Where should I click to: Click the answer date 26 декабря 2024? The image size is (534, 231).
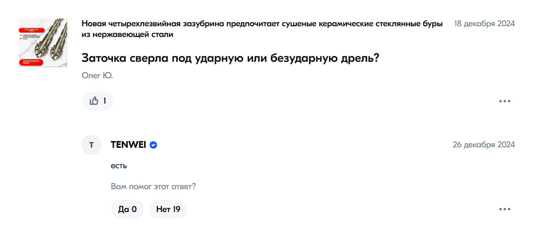point(483,145)
